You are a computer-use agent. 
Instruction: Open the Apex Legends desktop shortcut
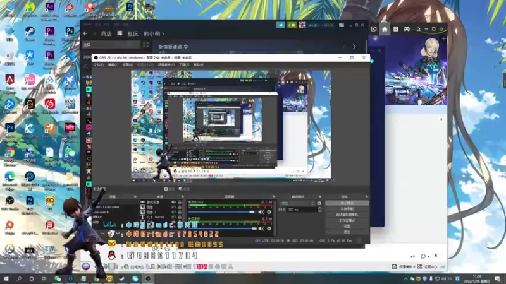pos(9,80)
